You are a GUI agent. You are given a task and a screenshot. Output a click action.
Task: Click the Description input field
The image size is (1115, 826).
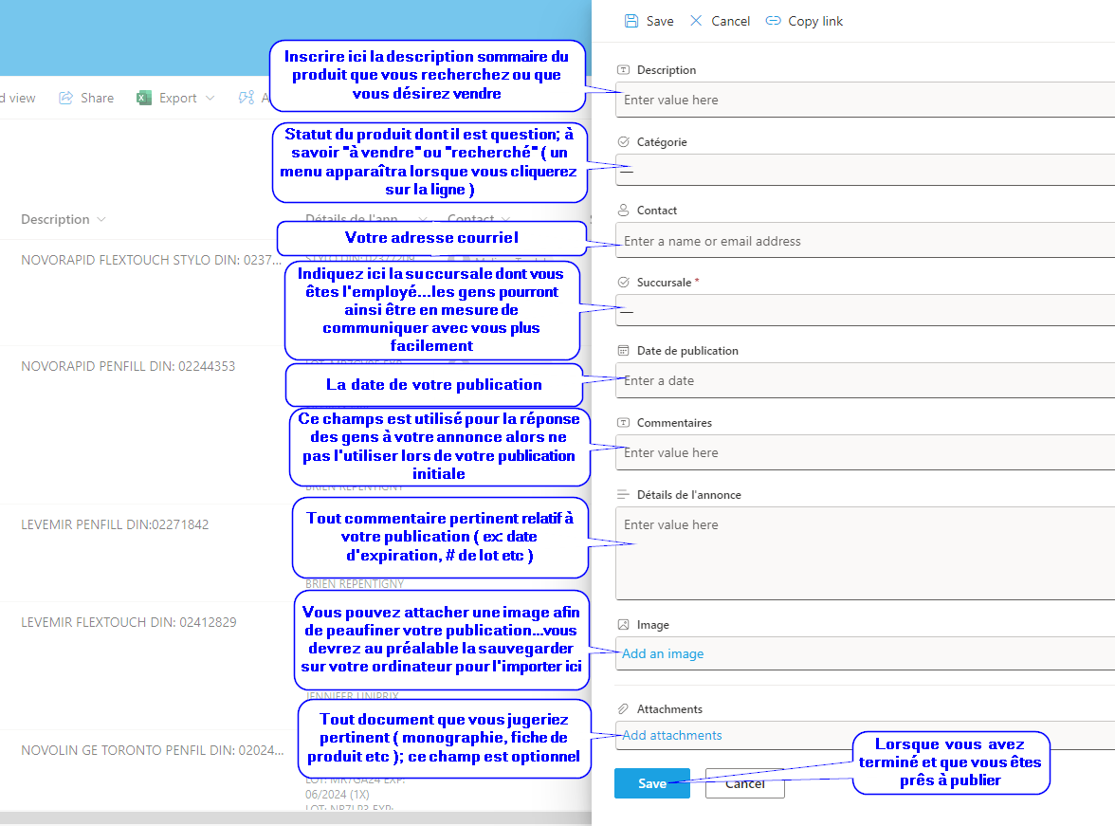tap(865, 100)
